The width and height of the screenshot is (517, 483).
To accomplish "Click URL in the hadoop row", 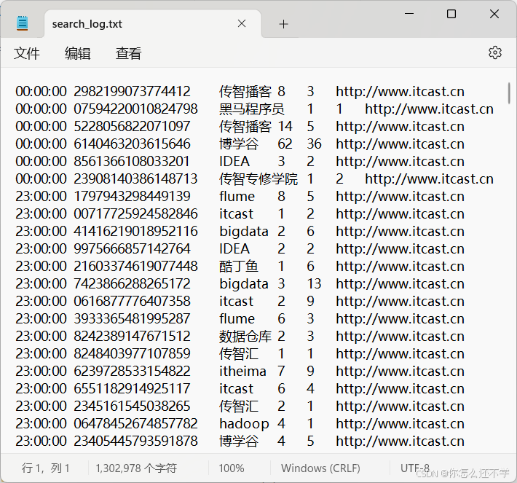I will [x=400, y=423].
